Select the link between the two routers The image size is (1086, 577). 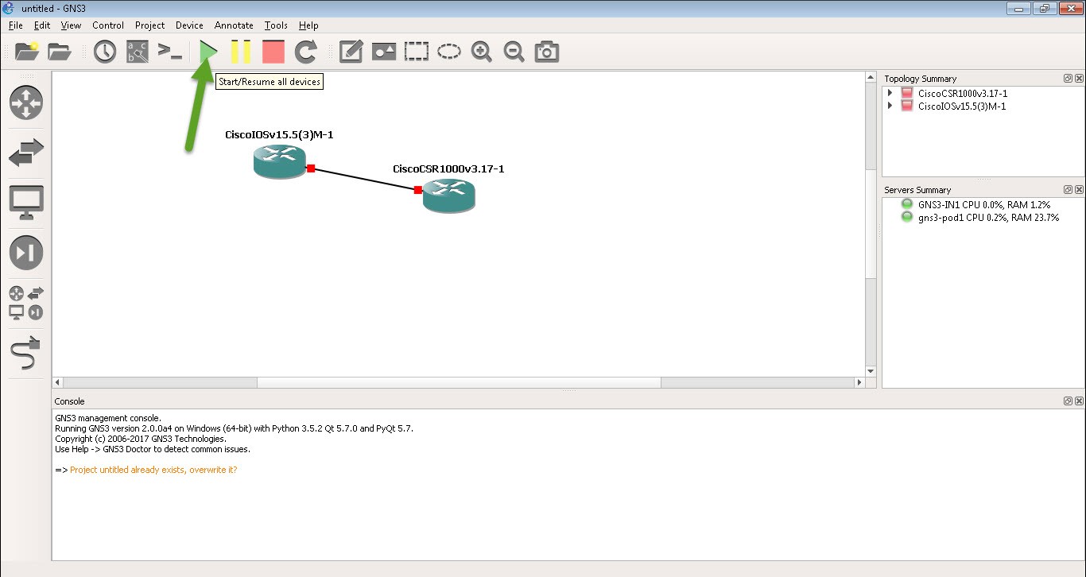click(364, 179)
